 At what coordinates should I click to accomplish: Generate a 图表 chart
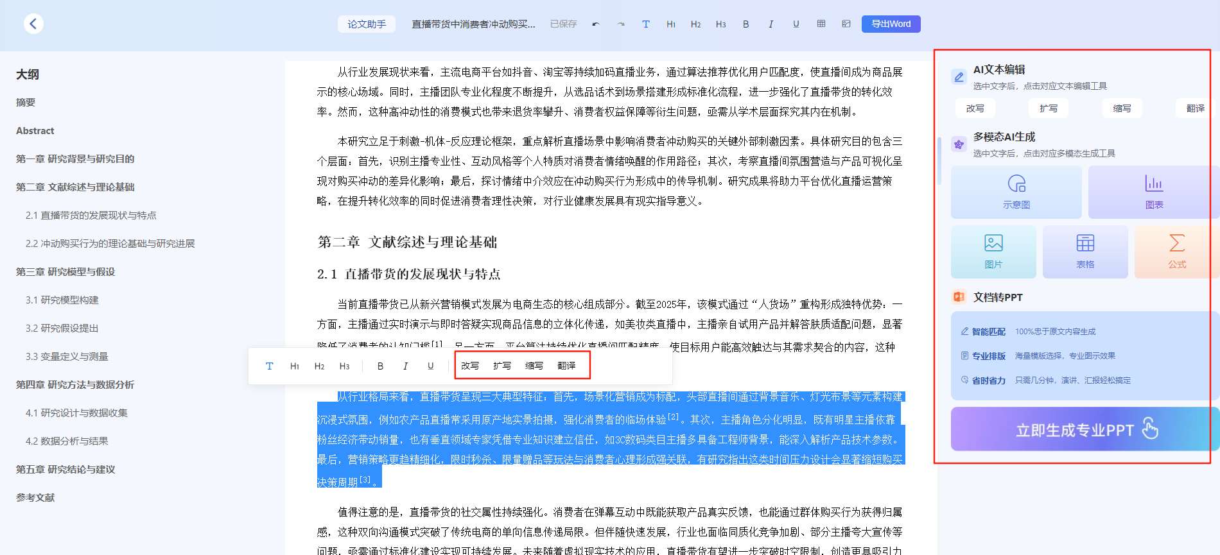[x=1154, y=192]
